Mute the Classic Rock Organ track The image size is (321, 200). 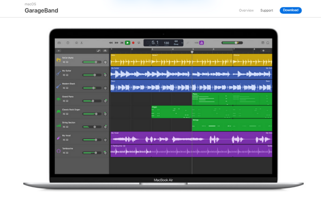(64, 114)
